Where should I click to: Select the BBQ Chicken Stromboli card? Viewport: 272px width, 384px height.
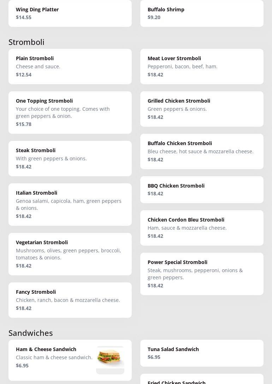pos(202,190)
